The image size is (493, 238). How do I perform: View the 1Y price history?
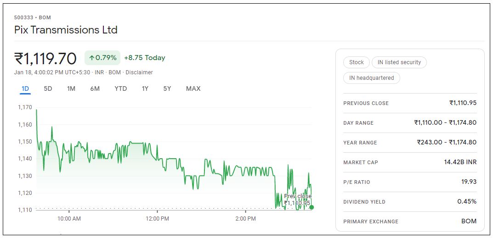pyautogui.click(x=145, y=89)
